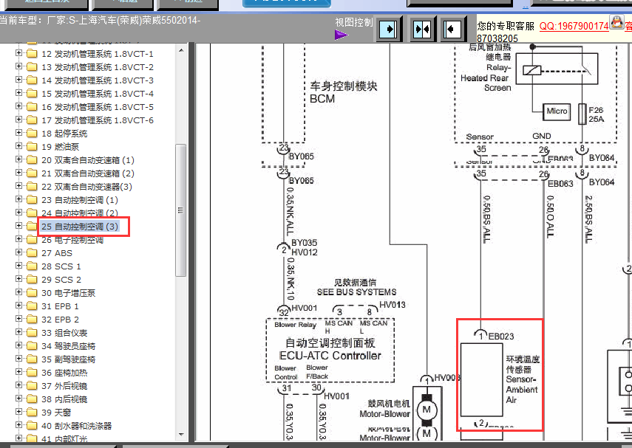632x448 pixels.
Task: Expand the 31 EPB 1 tree node
Action: [x=19, y=306]
